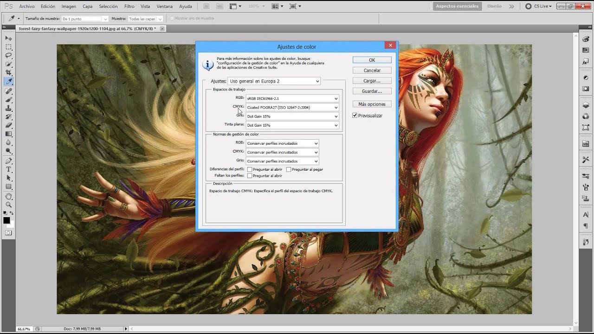594x334 pixels.
Task: Select the Clone Stamp tool
Action: (x=8, y=108)
